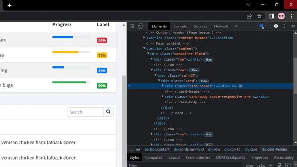The image size is (297, 167).
Task: Click the blue 30% progress bar
Action: [x=58, y=67]
